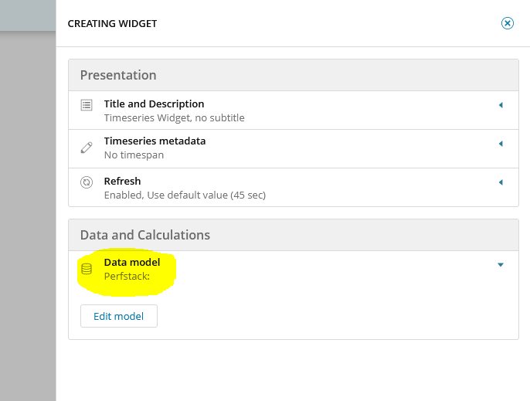
Task: Expand the Refresh section arrow
Action: pyautogui.click(x=501, y=182)
